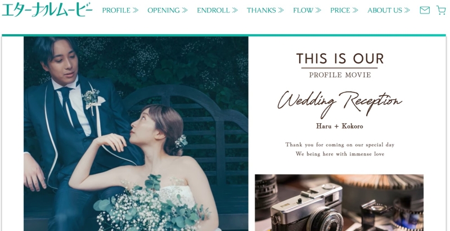
Task: Click the Wedding Reception script heading
Action: (x=340, y=104)
